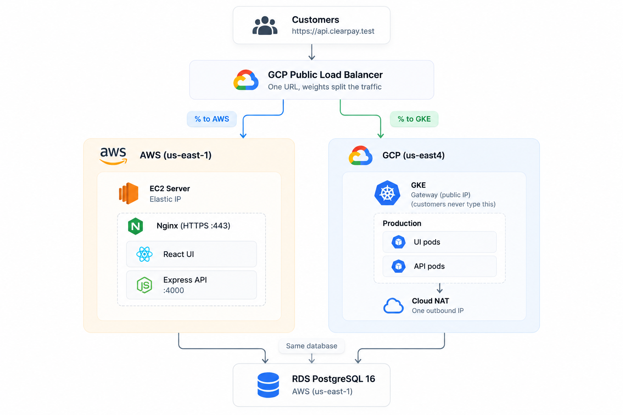Image resolution: width=623 pixels, height=415 pixels.
Task: Click 'Gateway (public IP)' text
Action: point(440,195)
